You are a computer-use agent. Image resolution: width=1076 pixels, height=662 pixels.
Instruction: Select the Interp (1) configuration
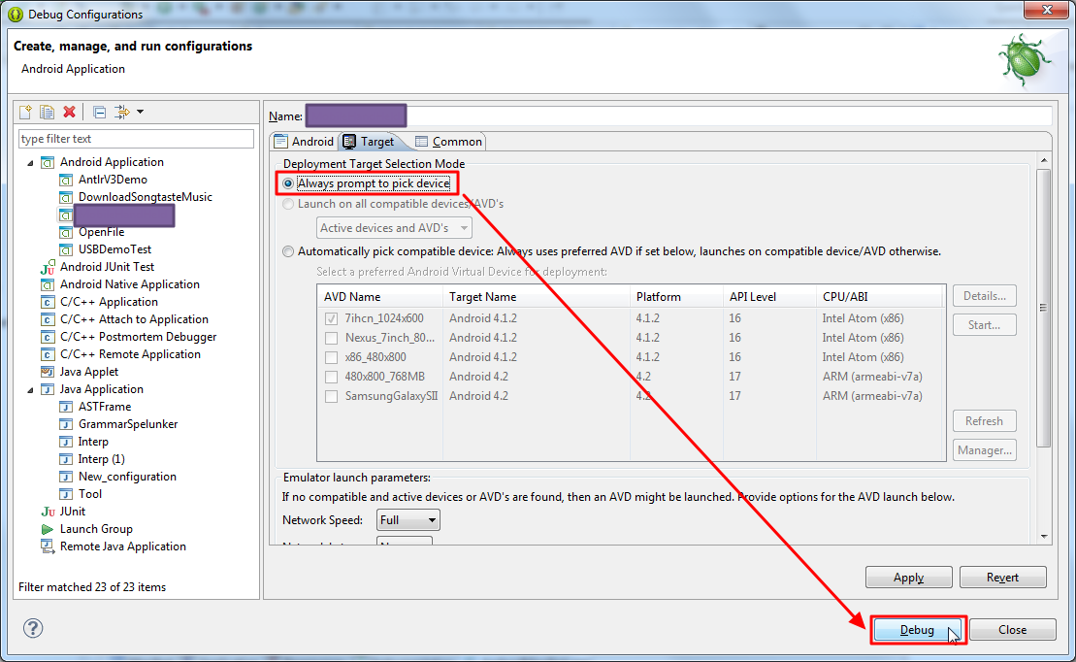click(x=101, y=459)
